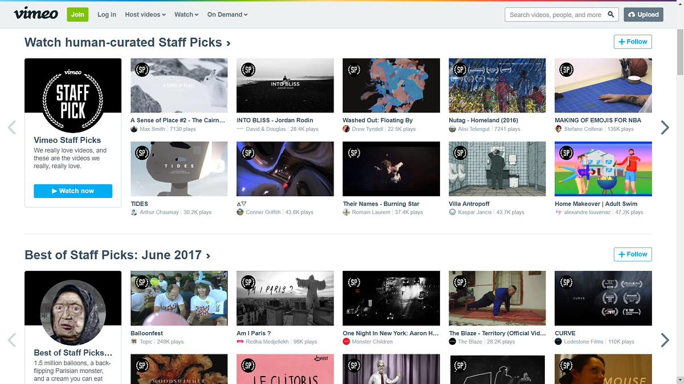
Task: Click the Vimeo logo
Action: (x=35, y=14)
